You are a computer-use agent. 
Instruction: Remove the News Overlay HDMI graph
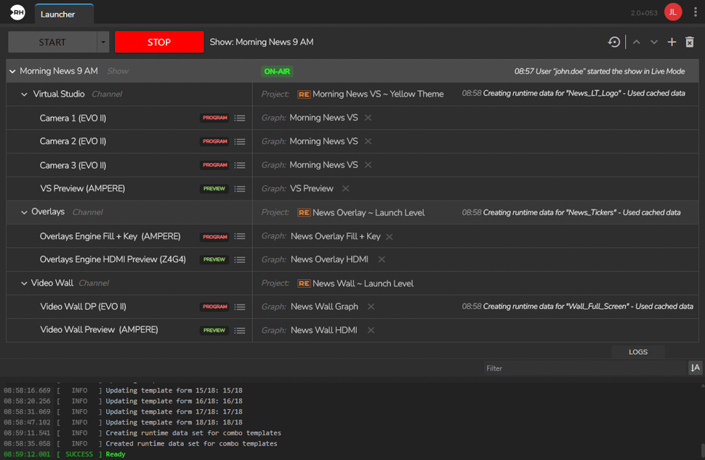point(382,259)
